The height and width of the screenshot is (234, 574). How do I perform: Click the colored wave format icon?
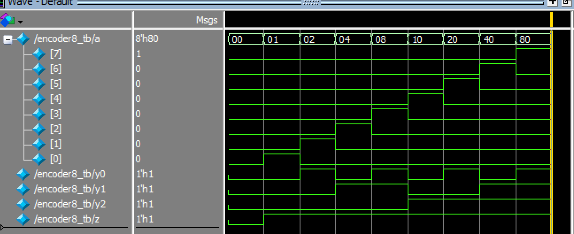(x=8, y=20)
